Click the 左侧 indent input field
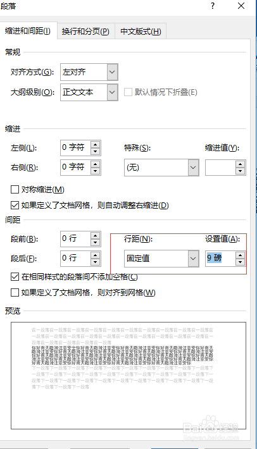 point(75,148)
